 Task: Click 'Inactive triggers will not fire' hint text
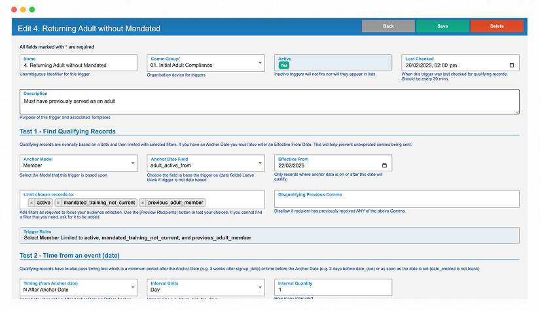pos(325,74)
